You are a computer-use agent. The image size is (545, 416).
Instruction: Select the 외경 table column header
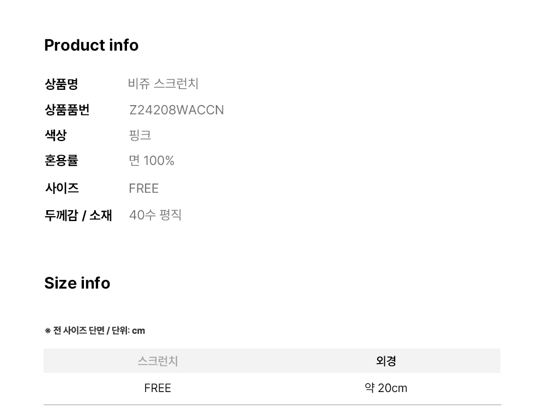[x=386, y=361]
